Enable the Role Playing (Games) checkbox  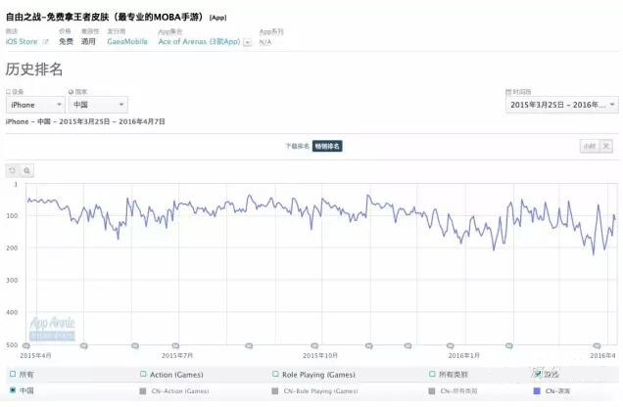point(275,374)
